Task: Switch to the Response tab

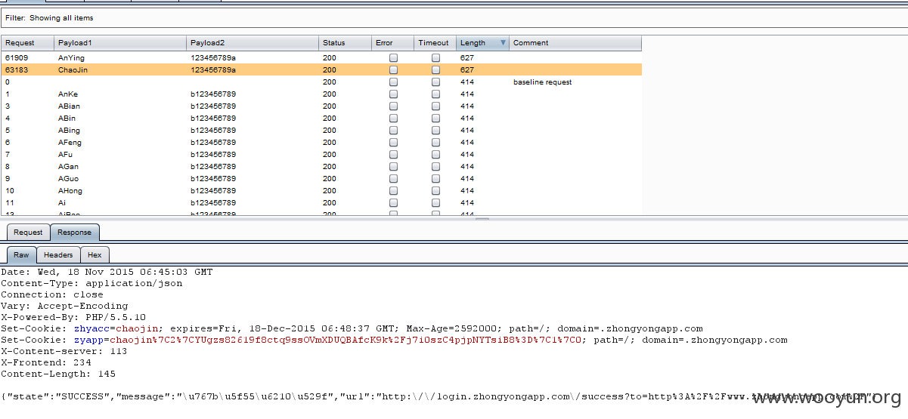Action: (x=75, y=233)
